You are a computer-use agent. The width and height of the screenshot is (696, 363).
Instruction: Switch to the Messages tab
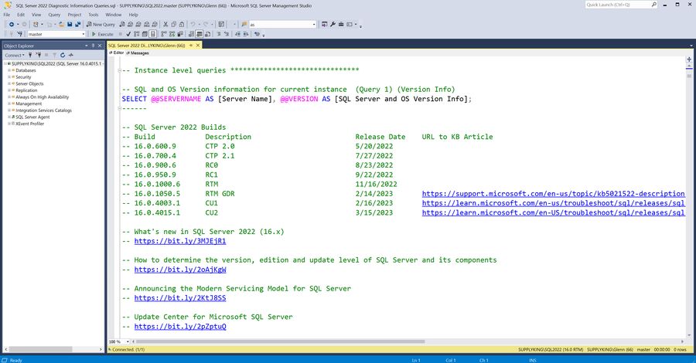coord(138,53)
